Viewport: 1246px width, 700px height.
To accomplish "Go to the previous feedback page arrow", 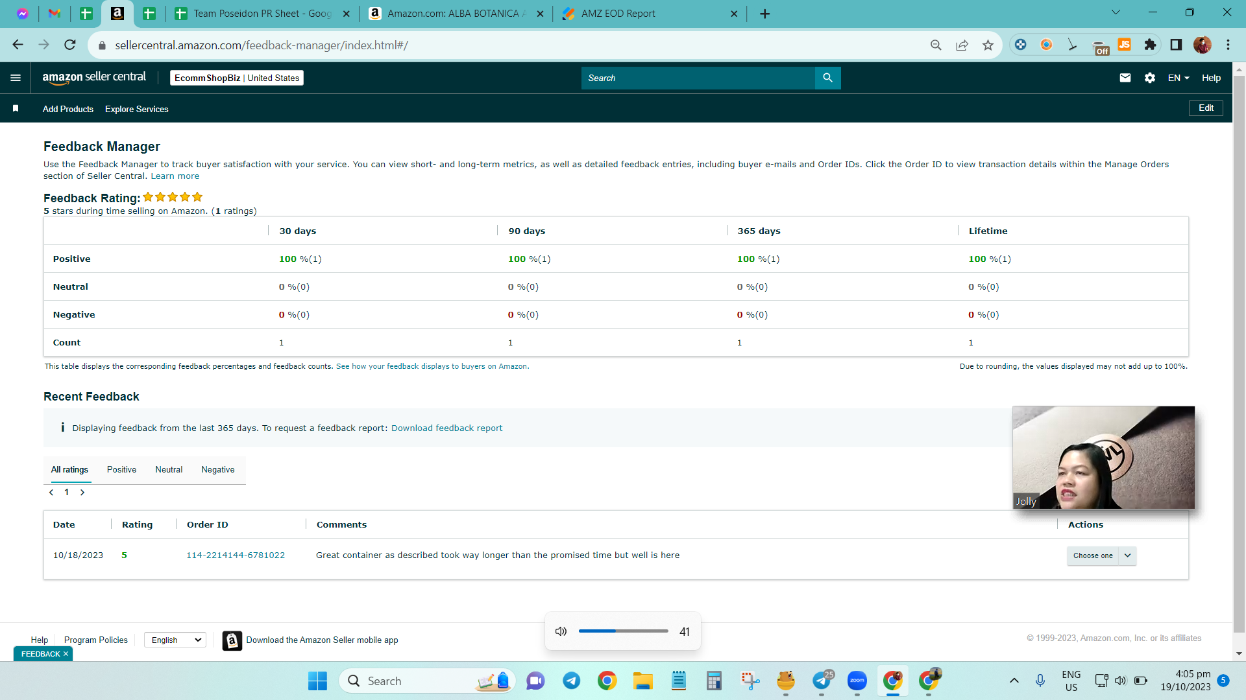I will pos(51,493).
